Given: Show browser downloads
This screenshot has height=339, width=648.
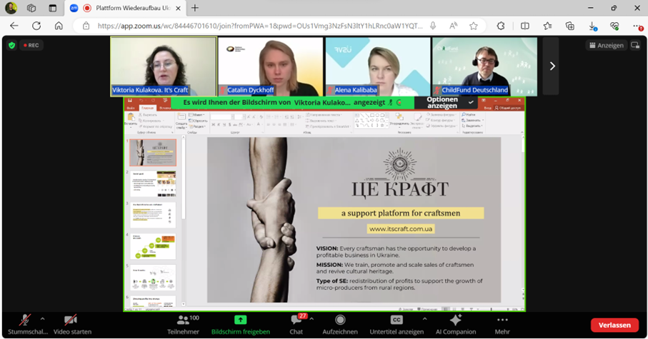Looking at the screenshot, I should [592, 26].
